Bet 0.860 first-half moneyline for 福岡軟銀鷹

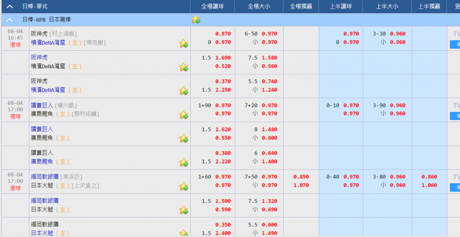pyautogui.click(x=429, y=177)
